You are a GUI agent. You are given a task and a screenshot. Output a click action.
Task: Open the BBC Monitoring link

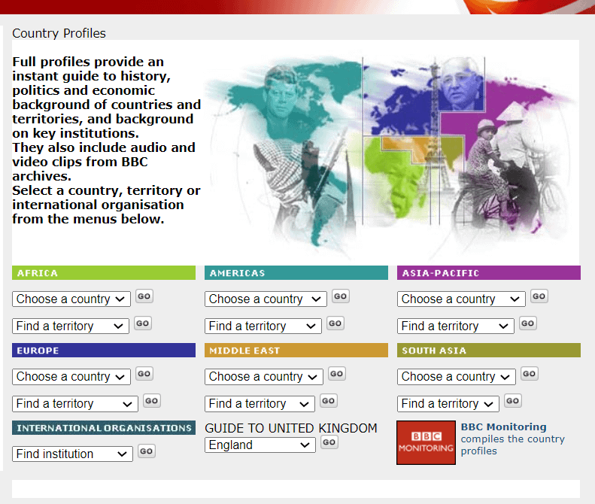tap(503, 427)
